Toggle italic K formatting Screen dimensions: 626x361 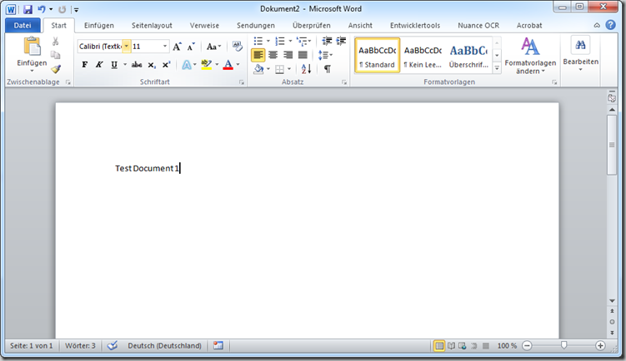[x=99, y=65]
